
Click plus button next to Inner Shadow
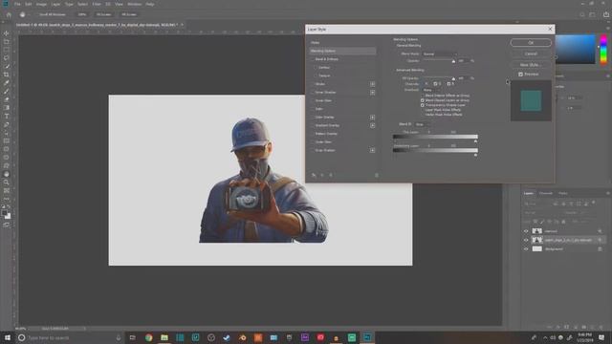[372, 93]
